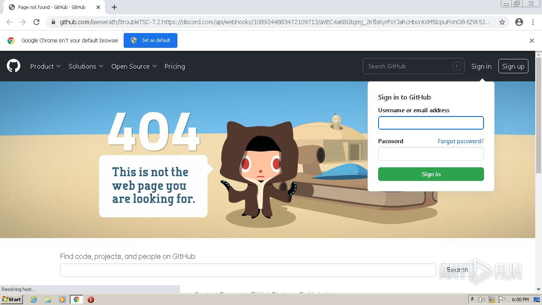The width and height of the screenshot is (542, 305).
Task: Open the Chrome profile avatar icon
Action: [519, 22]
